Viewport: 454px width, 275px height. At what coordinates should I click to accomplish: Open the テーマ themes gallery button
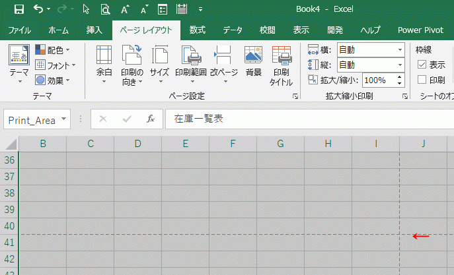click(19, 64)
